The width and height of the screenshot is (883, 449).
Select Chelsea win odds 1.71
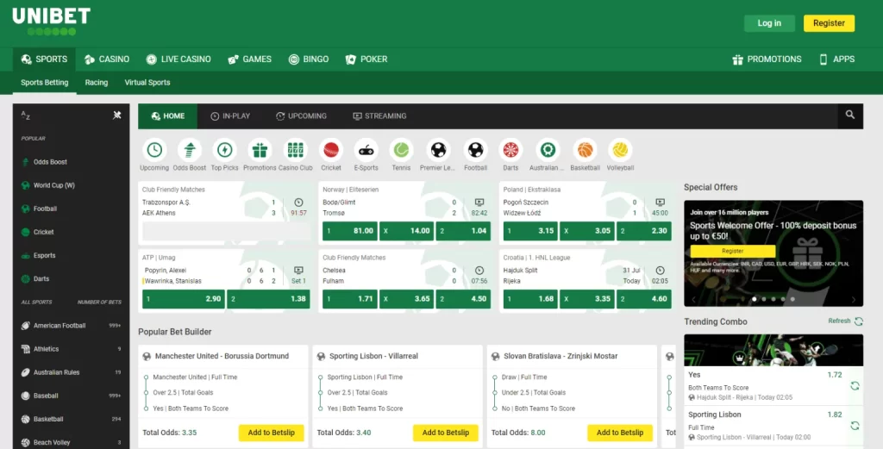pos(350,299)
